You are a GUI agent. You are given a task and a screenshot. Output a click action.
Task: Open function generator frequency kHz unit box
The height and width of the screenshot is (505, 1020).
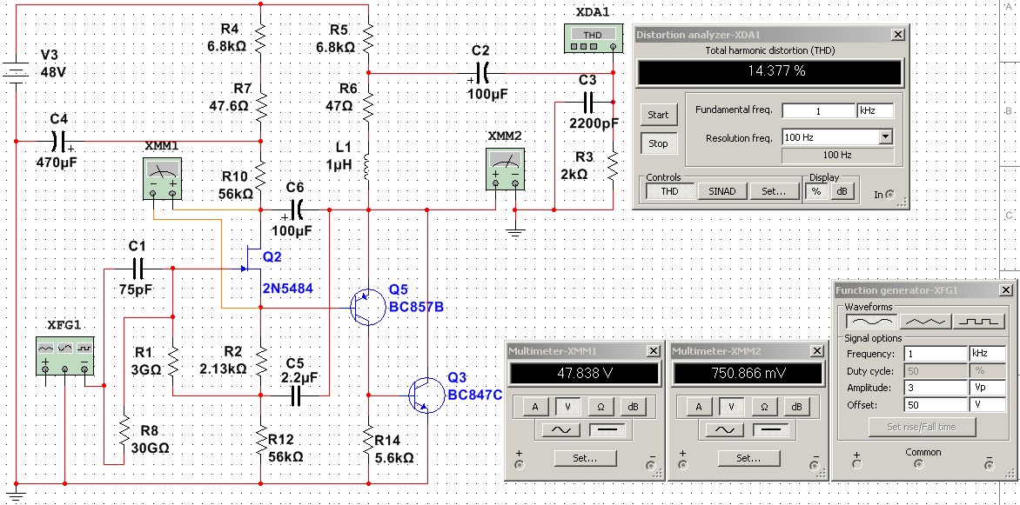point(987,354)
